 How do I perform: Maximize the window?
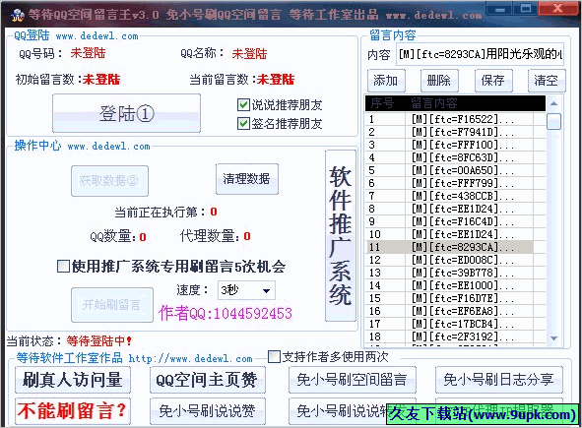click(x=526, y=8)
